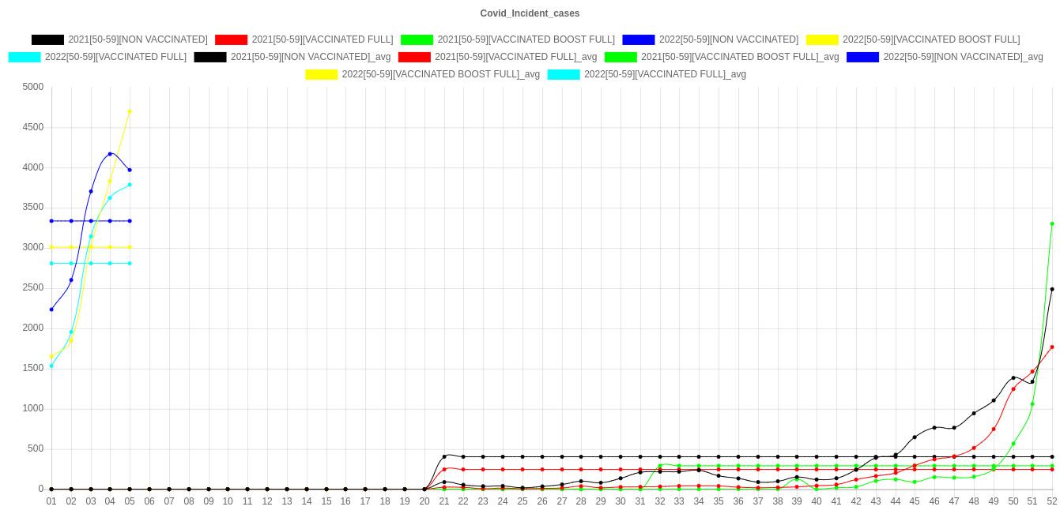
Task: Toggle the 2021[50-59][NON VACCINATED] legend label
Action: (138, 39)
